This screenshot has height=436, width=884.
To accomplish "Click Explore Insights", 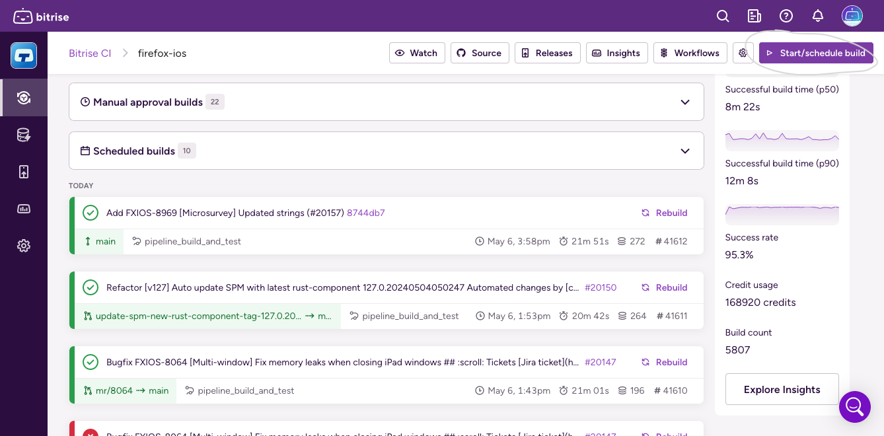I will [x=782, y=389].
